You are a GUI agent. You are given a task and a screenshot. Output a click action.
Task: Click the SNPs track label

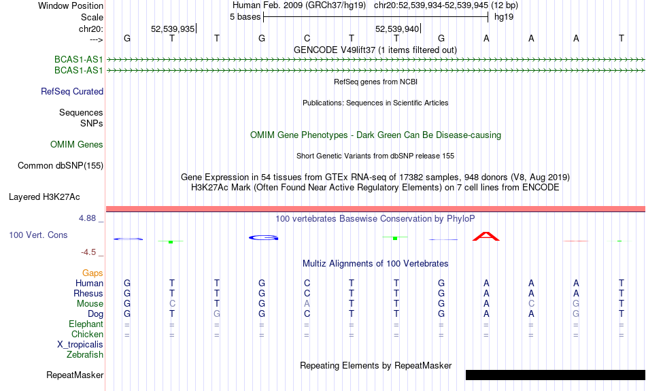tap(92, 123)
